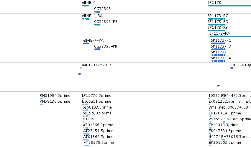Open the SP1173 gene feature label
The width and height of the screenshot is (251, 147).
coord(214,3)
